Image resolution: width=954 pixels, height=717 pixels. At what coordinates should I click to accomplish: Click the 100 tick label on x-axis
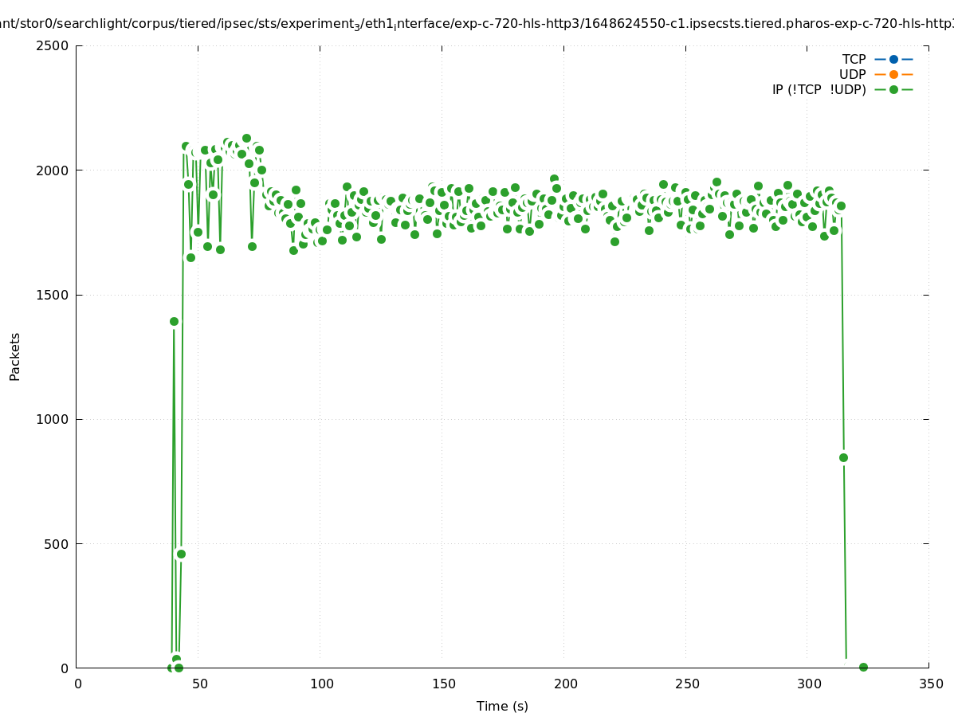pos(321,684)
